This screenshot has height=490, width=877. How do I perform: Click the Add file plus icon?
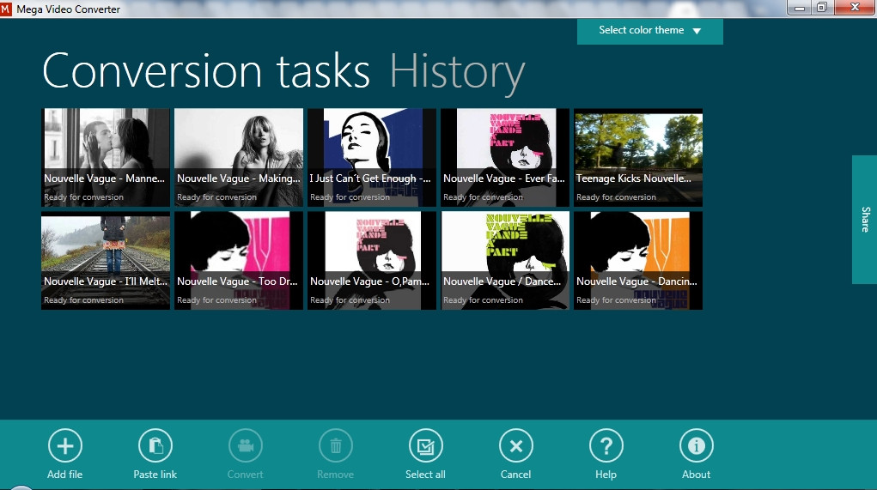pos(65,446)
